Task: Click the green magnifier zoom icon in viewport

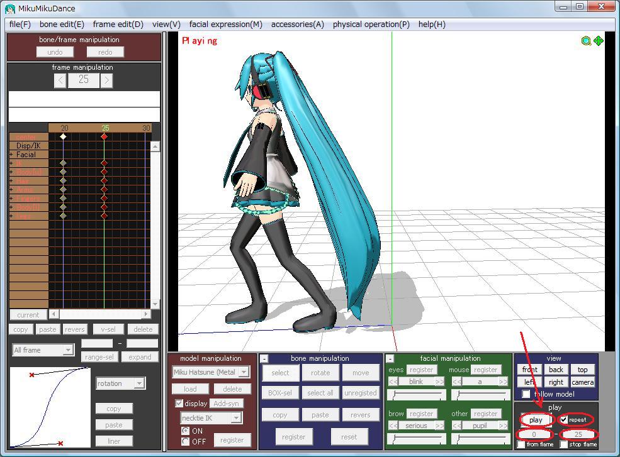Action: pyautogui.click(x=586, y=41)
